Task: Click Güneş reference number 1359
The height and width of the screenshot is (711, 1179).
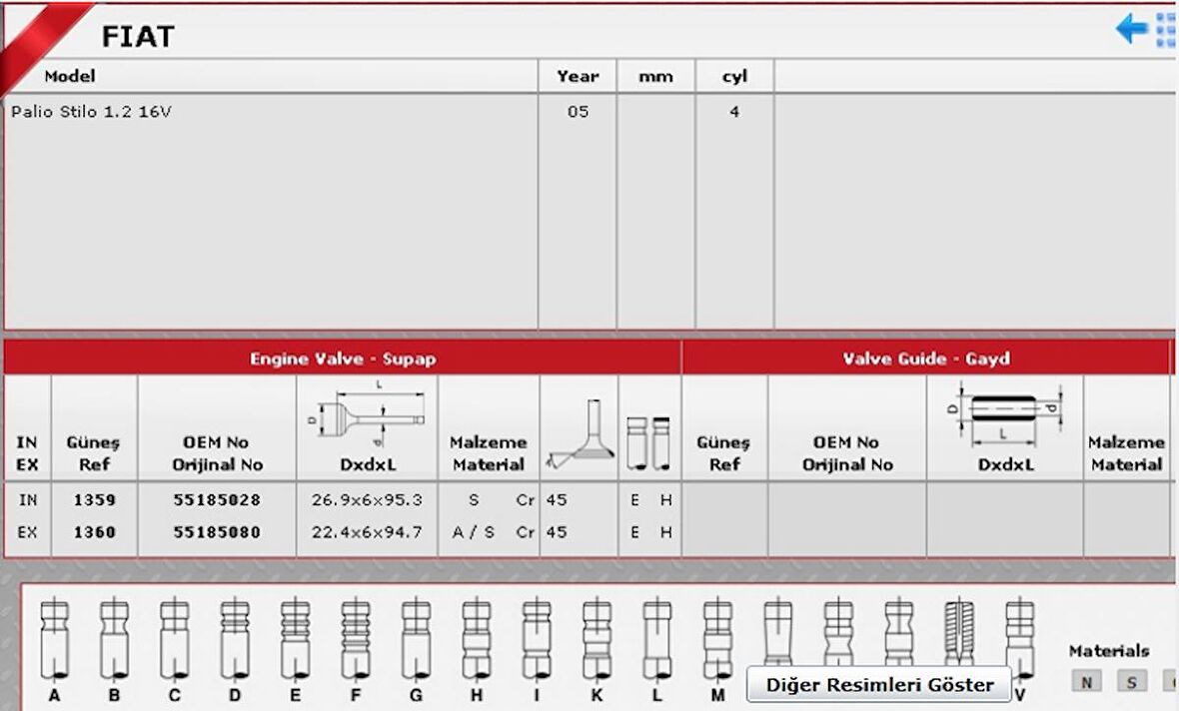Action: point(95,500)
